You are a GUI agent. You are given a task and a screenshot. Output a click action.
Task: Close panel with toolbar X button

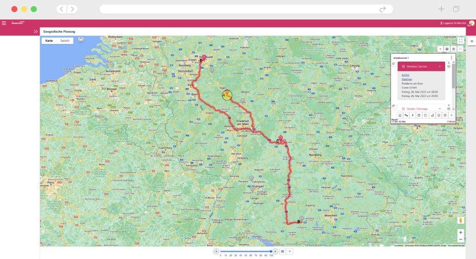(x=451, y=115)
